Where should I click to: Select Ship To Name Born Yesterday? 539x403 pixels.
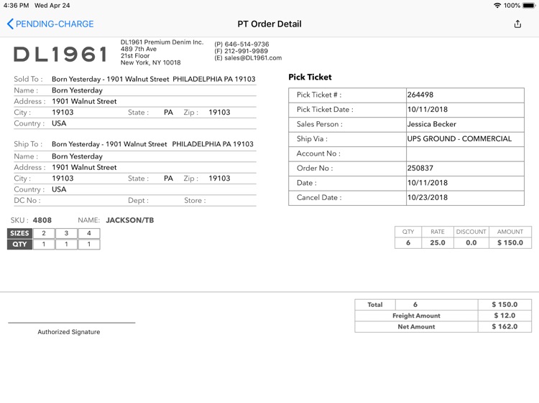(x=77, y=156)
